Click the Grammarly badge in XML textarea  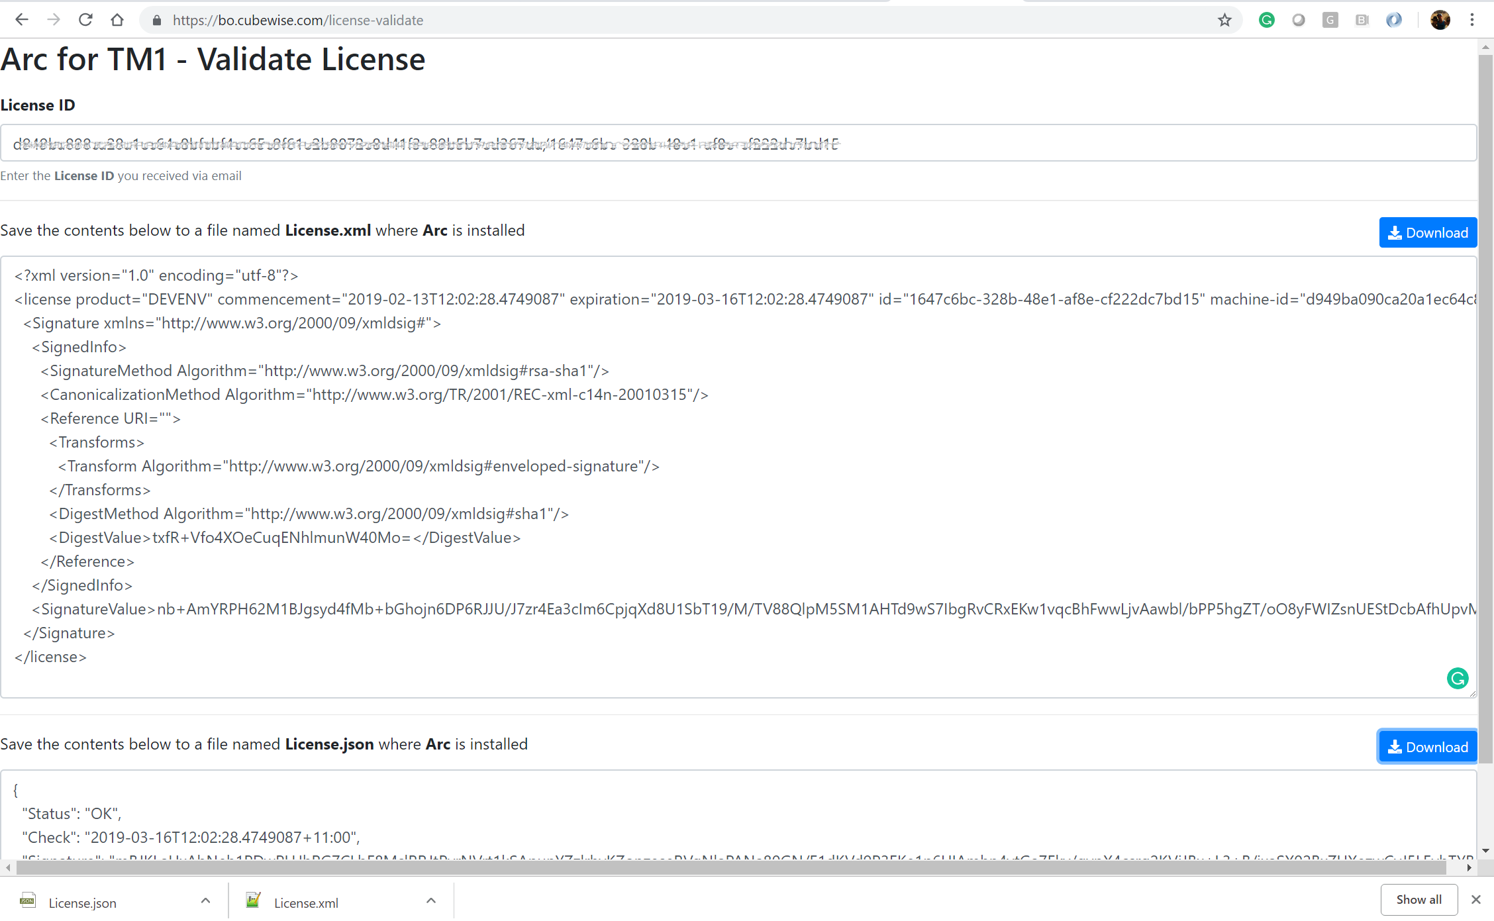pyautogui.click(x=1457, y=678)
